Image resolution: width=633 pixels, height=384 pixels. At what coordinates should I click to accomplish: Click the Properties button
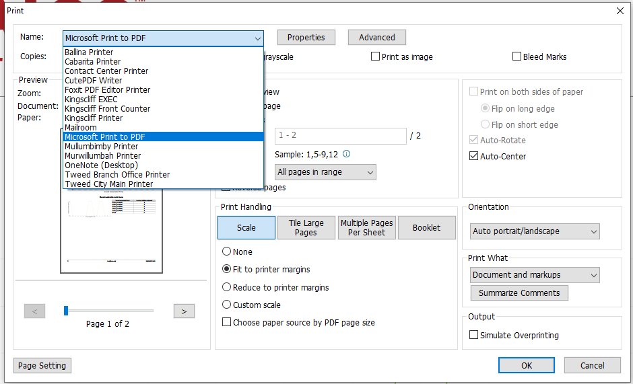pyautogui.click(x=306, y=38)
